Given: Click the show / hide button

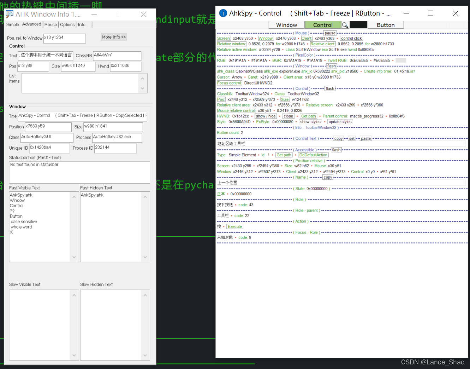Looking at the screenshot, I should tap(266, 116).
